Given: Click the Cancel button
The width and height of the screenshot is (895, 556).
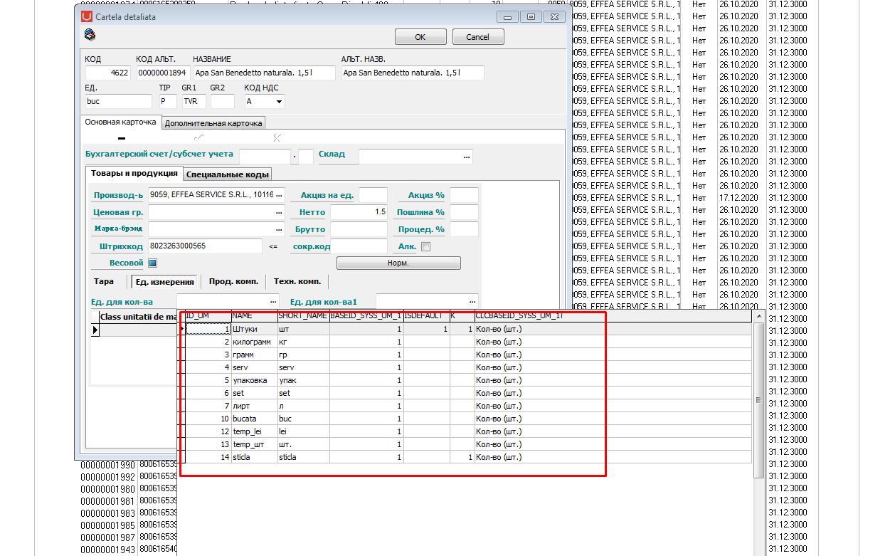Looking at the screenshot, I should (x=477, y=37).
